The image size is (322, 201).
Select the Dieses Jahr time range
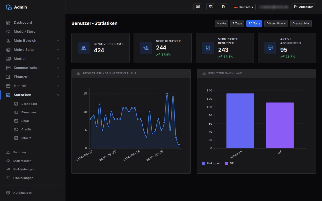click(x=301, y=23)
